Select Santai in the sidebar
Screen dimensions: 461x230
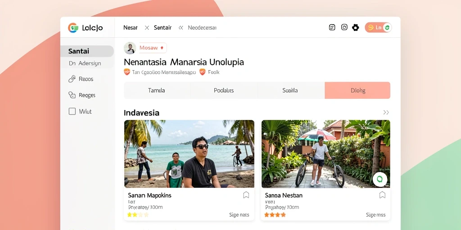tap(87, 51)
